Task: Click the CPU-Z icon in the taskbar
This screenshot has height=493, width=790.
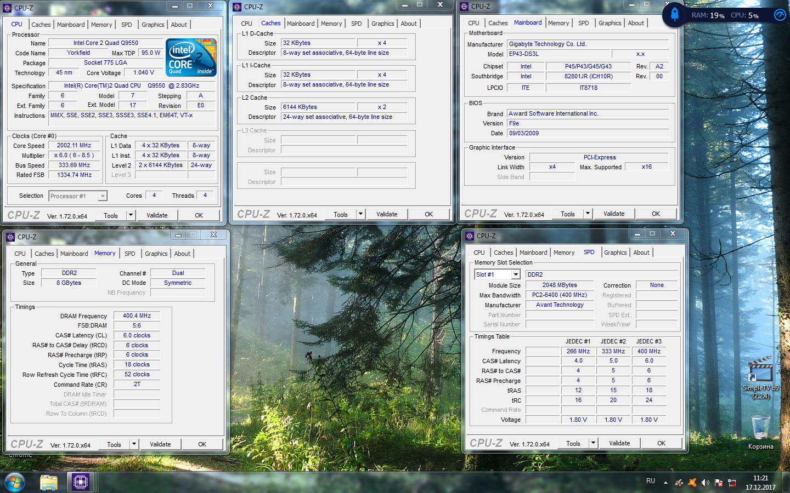Action: pos(81,483)
